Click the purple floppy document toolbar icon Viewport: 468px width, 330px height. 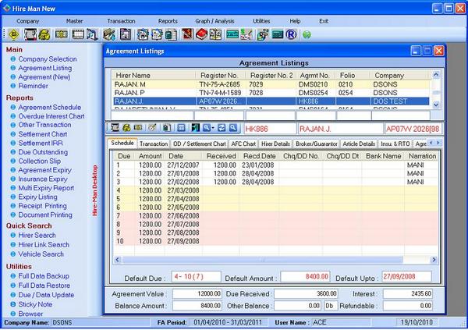tap(126, 34)
